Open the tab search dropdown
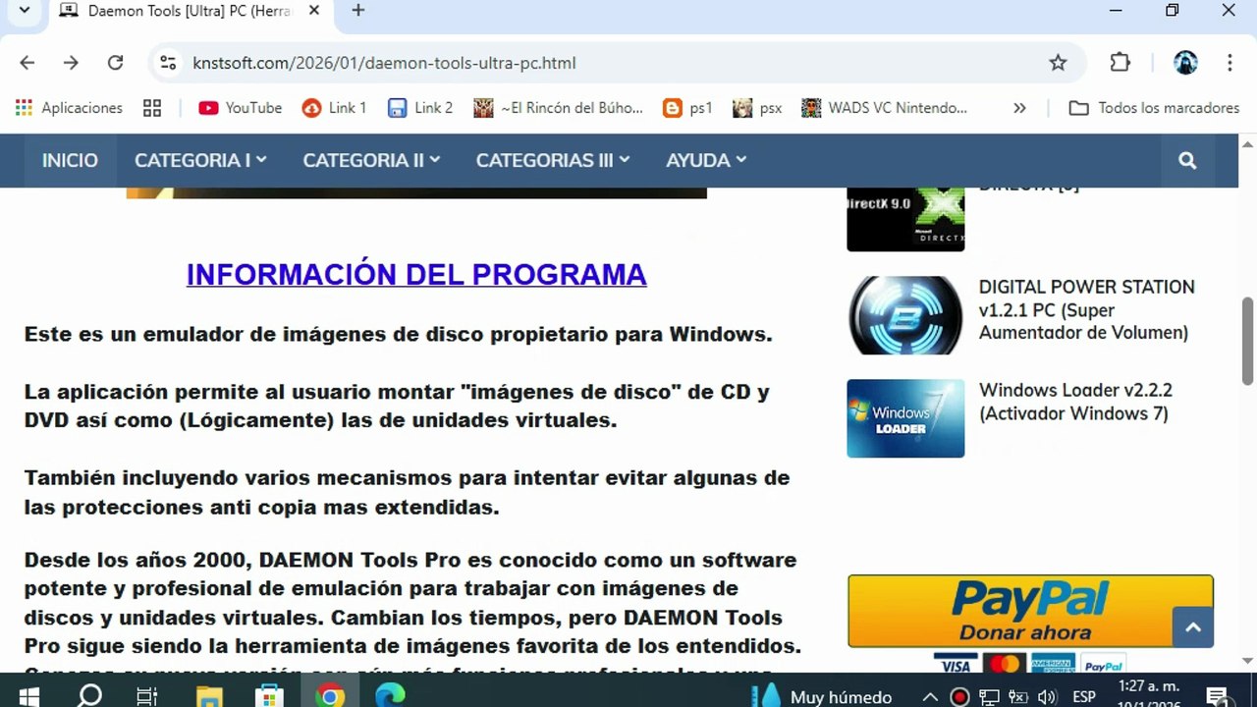This screenshot has height=707, width=1257. (25, 11)
